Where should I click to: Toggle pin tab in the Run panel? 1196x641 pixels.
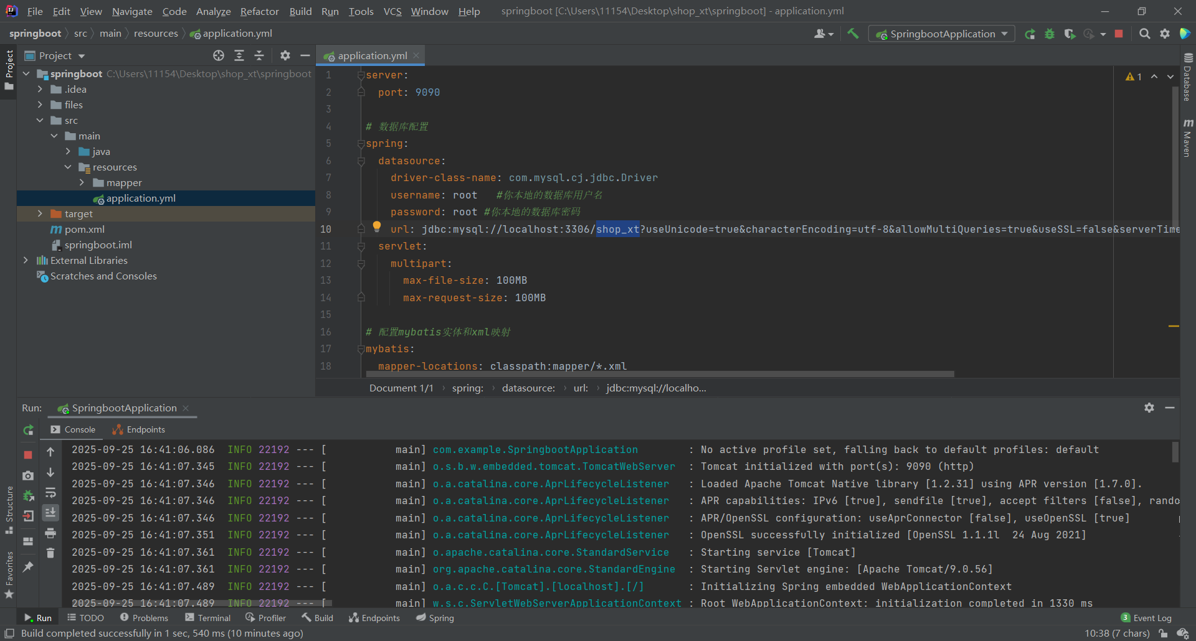(x=28, y=567)
